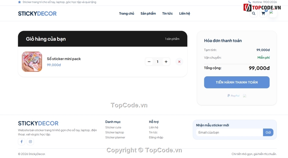Open the Instagram icon in footer
Image resolution: width=288 pixels, height=158 pixels.
point(30,142)
